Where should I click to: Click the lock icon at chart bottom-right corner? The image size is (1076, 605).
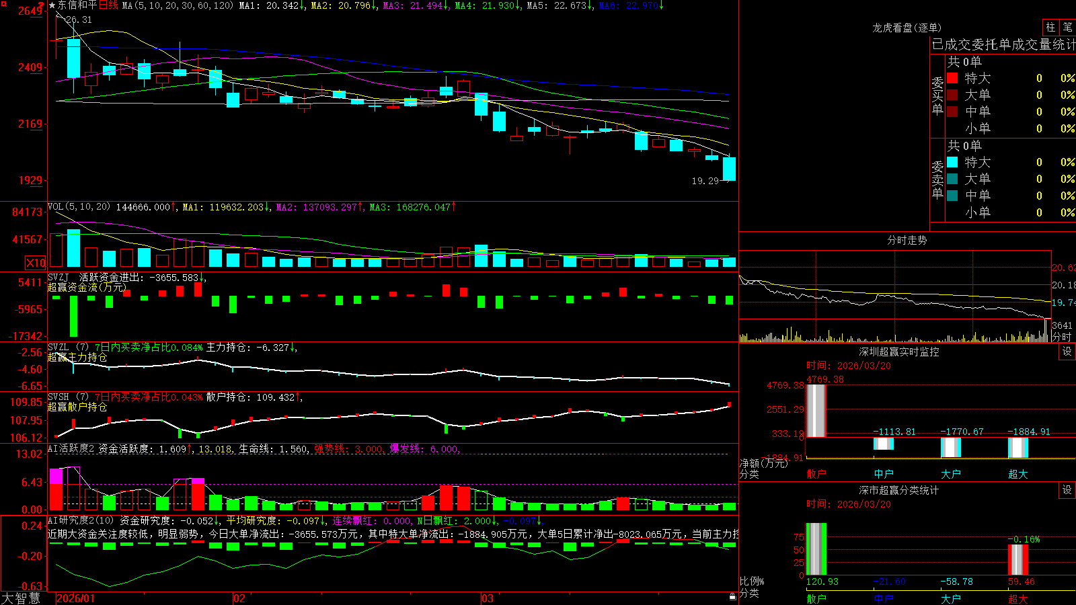tap(733, 596)
